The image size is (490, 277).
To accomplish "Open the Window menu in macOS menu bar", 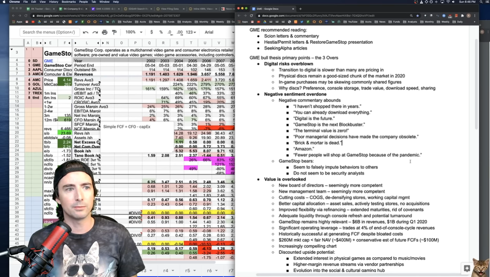I will (104, 2).
